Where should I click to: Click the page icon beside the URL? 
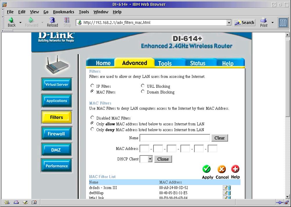tap(79, 23)
